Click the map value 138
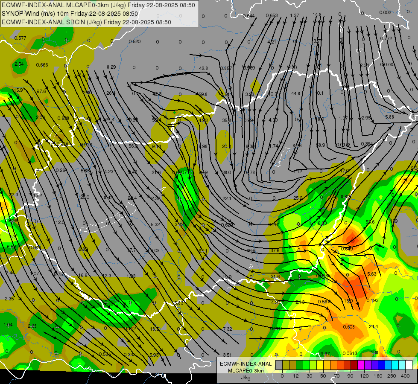This screenshot has width=418, height=384. (374, 352)
